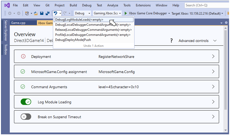
Task: Expand the Advanced controls chevron
Action: [x=215, y=41]
